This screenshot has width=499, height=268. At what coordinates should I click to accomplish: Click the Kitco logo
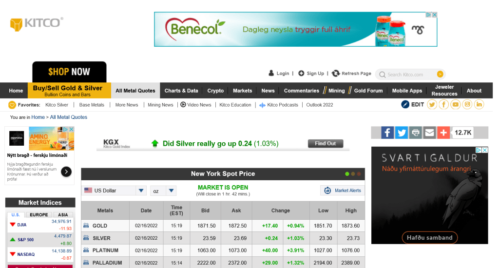click(x=37, y=23)
